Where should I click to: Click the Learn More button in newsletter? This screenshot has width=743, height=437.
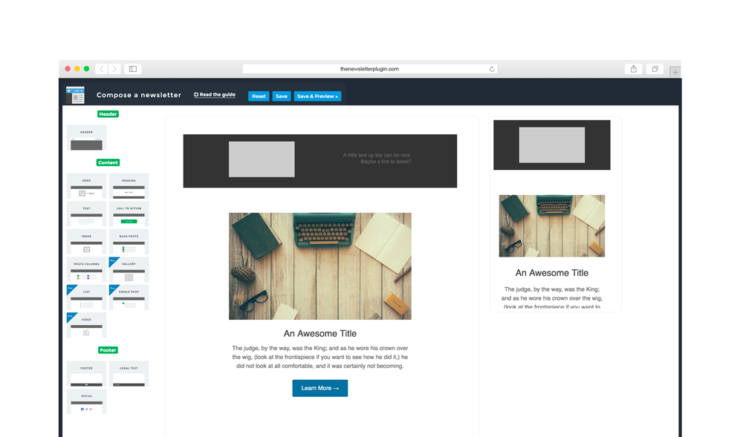coord(319,388)
